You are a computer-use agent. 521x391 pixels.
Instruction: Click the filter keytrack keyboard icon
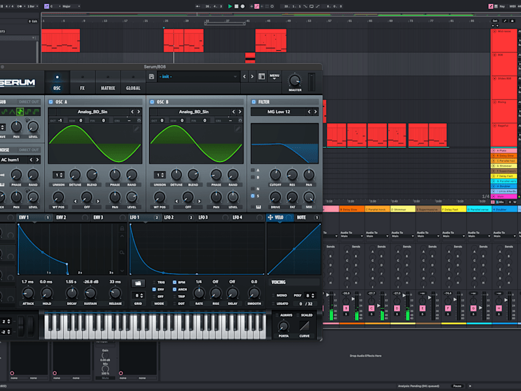[x=258, y=207]
